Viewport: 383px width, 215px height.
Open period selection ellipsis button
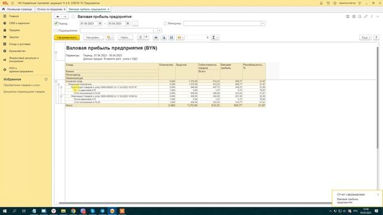click(x=135, y=24)
